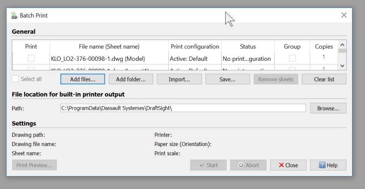Close the Batch Print dialog window
The image size is (365, 189).
point(344,15)
